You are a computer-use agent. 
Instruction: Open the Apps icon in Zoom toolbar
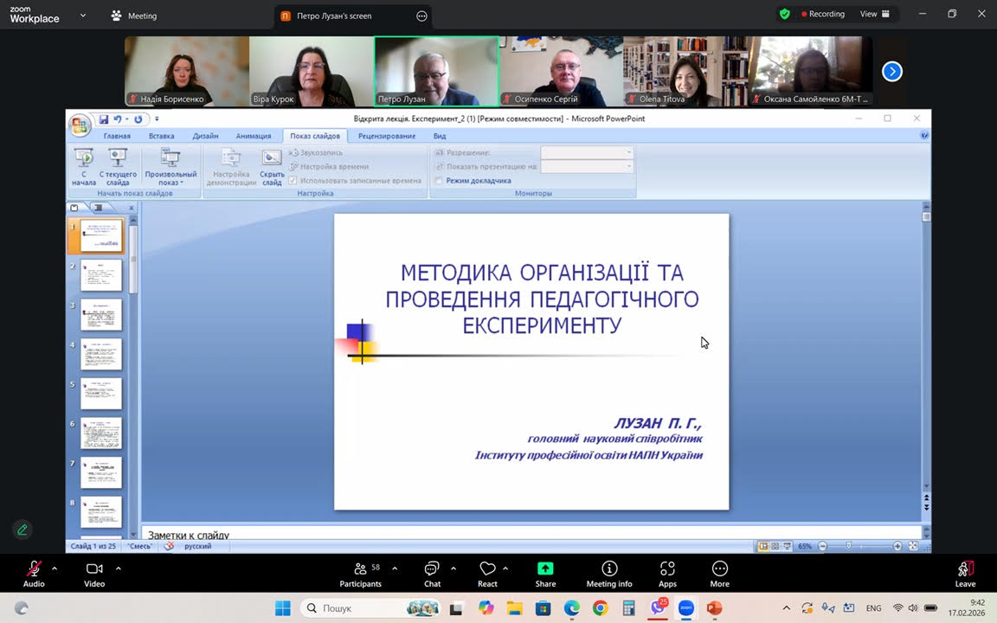click(667, 569)
